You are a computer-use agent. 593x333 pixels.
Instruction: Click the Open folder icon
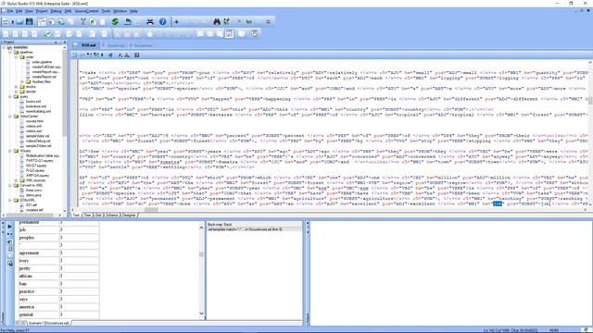click(19, 21)
